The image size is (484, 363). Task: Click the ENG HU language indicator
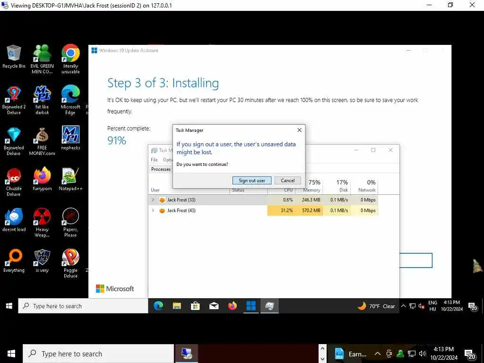pos(432,306)
